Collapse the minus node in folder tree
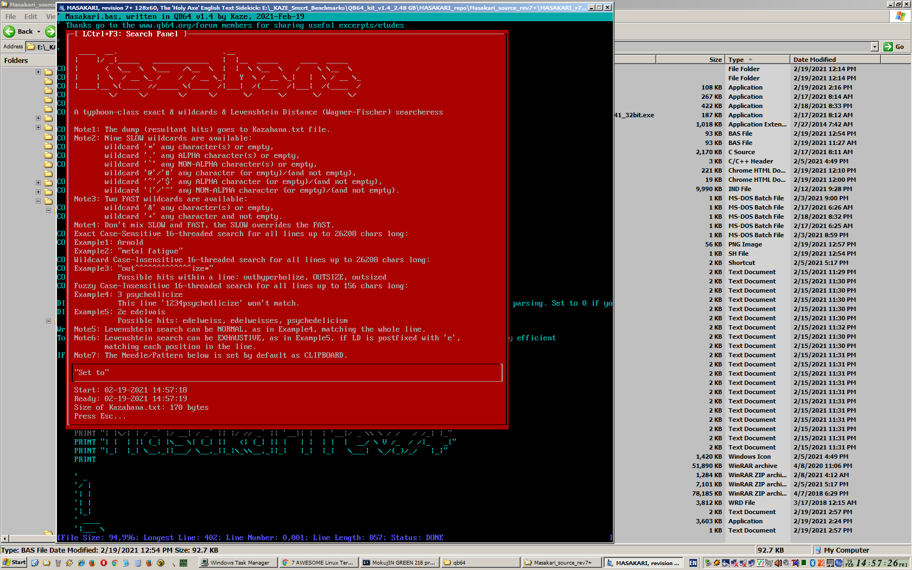Screen dimensions: 912x570 [38, 201]
